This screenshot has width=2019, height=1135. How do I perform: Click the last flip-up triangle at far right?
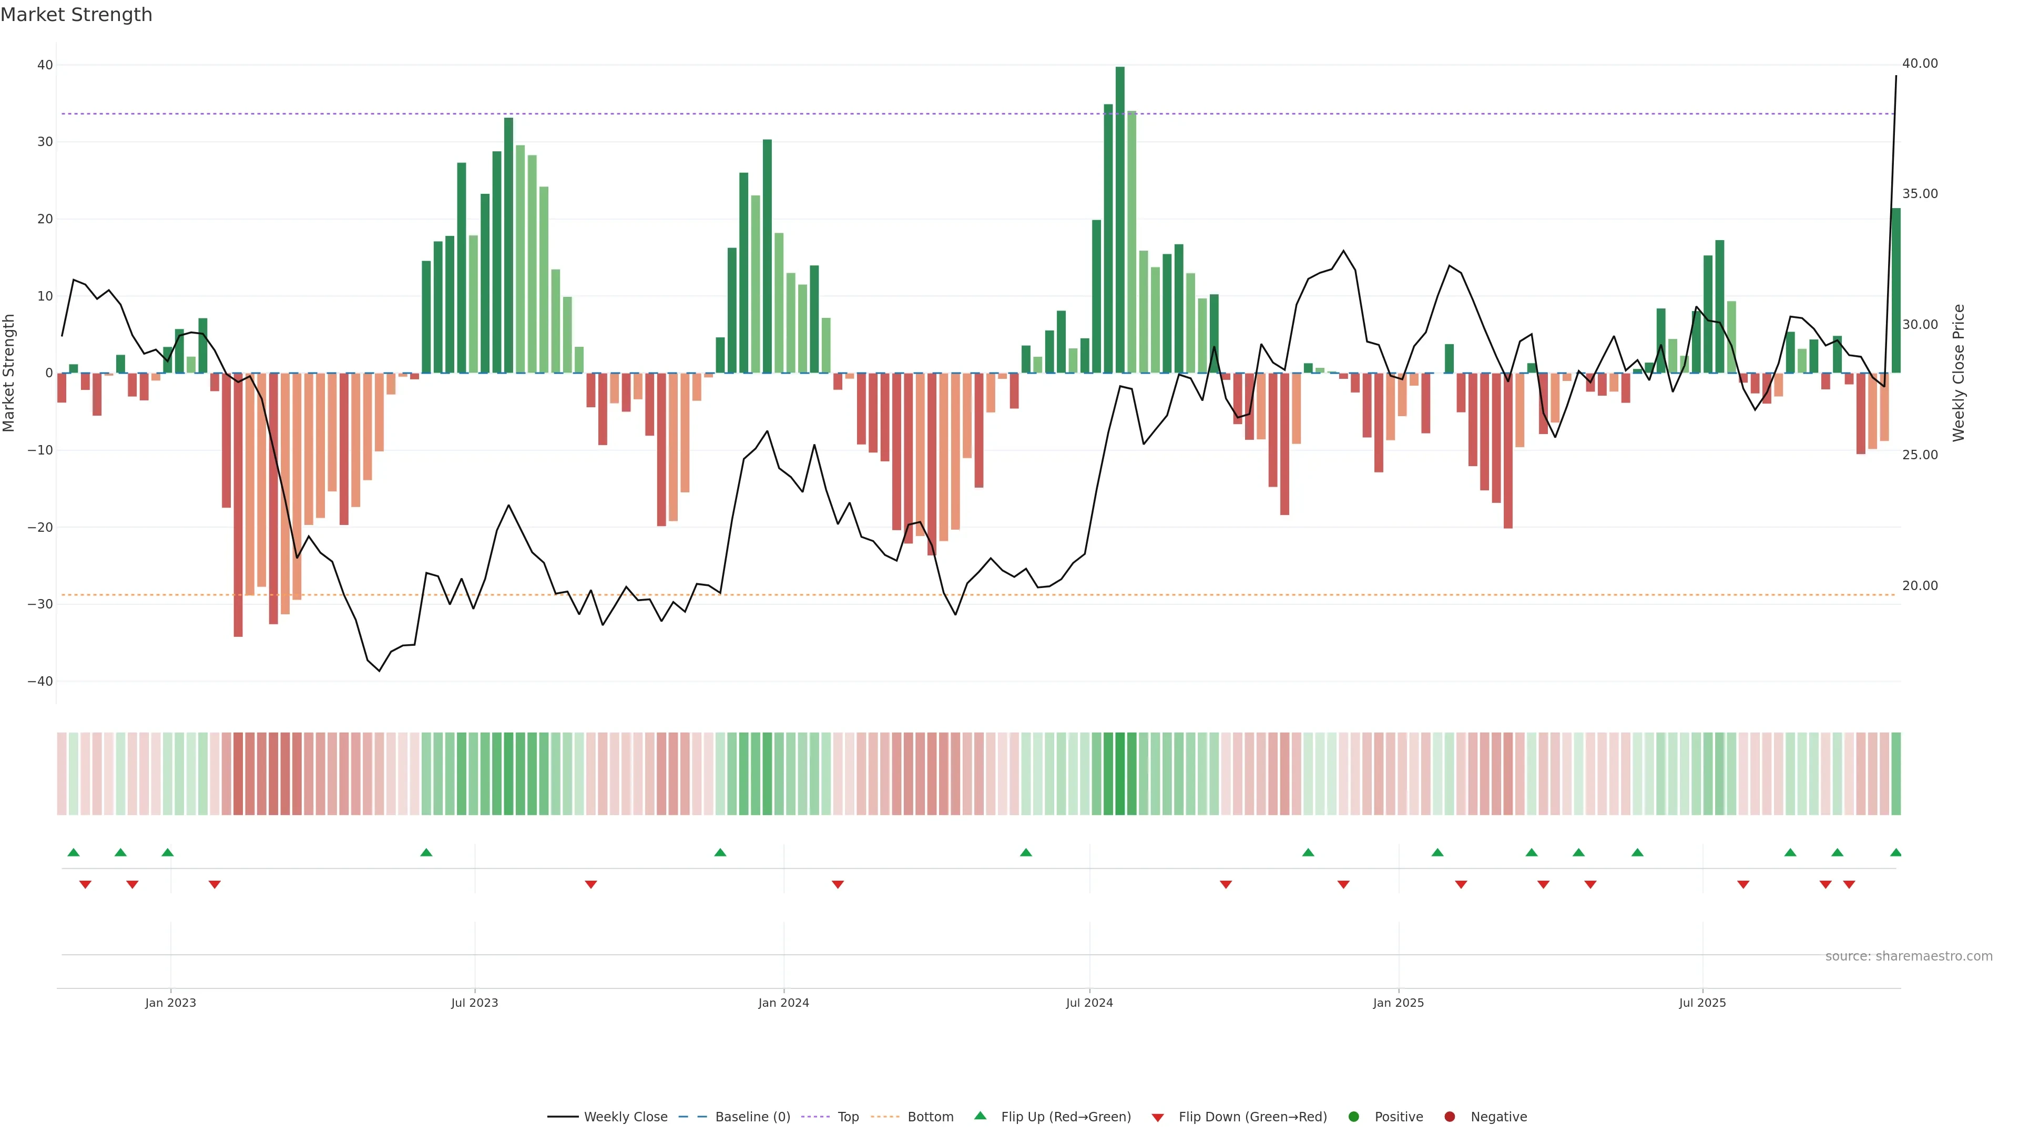pyautogui.click(x=1895, y=852)
